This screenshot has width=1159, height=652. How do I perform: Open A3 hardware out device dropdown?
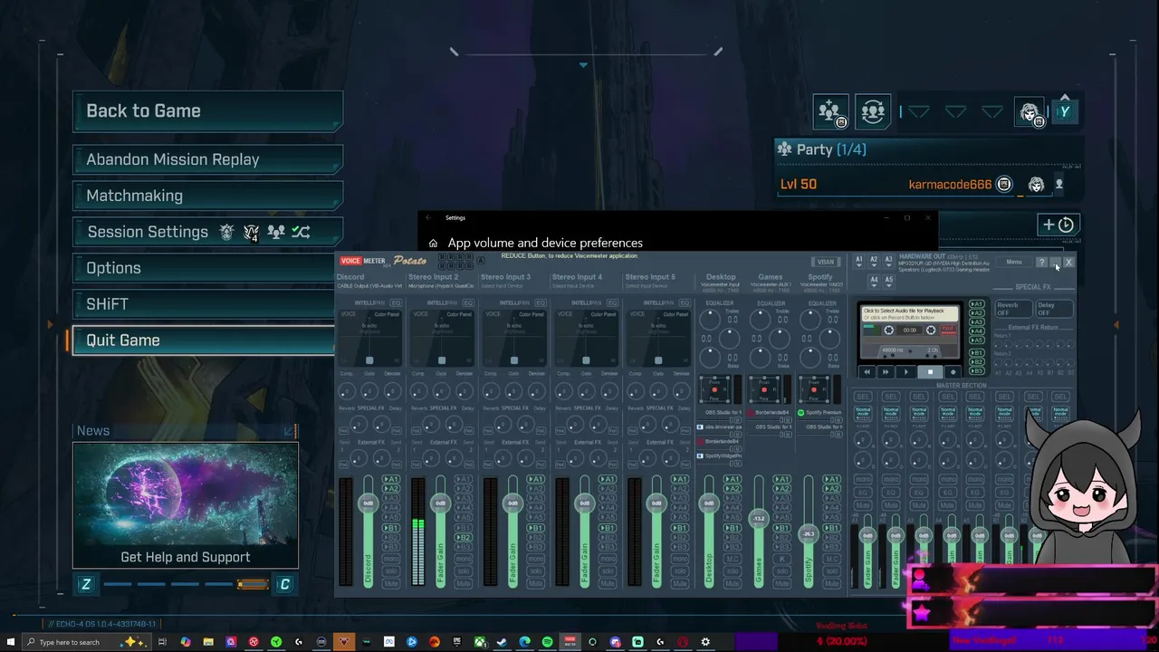tap(888, 262)
